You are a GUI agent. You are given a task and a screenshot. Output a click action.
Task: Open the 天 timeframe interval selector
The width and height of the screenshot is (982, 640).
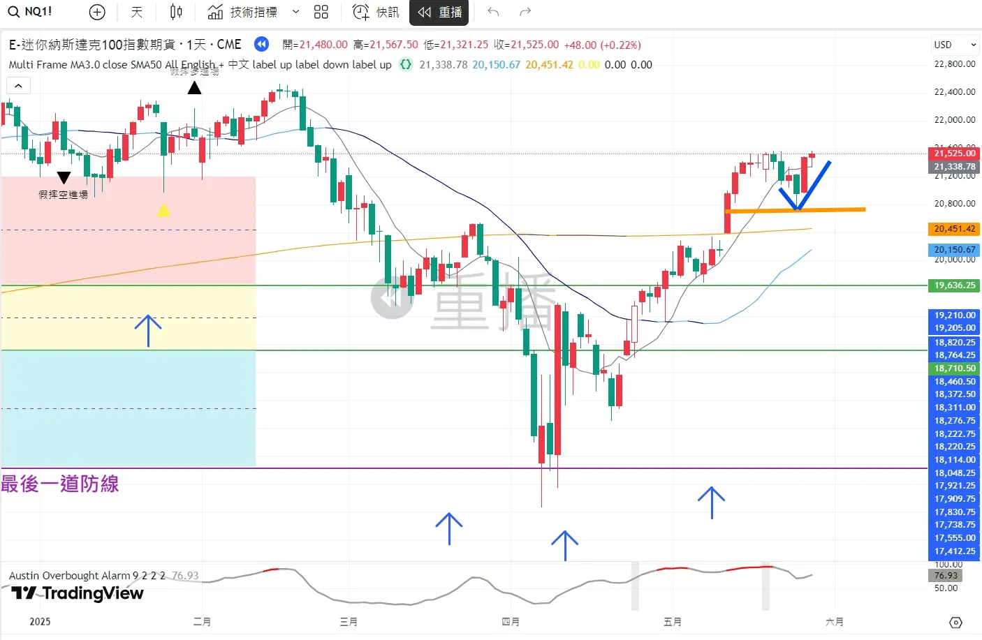tap(137, 12)
